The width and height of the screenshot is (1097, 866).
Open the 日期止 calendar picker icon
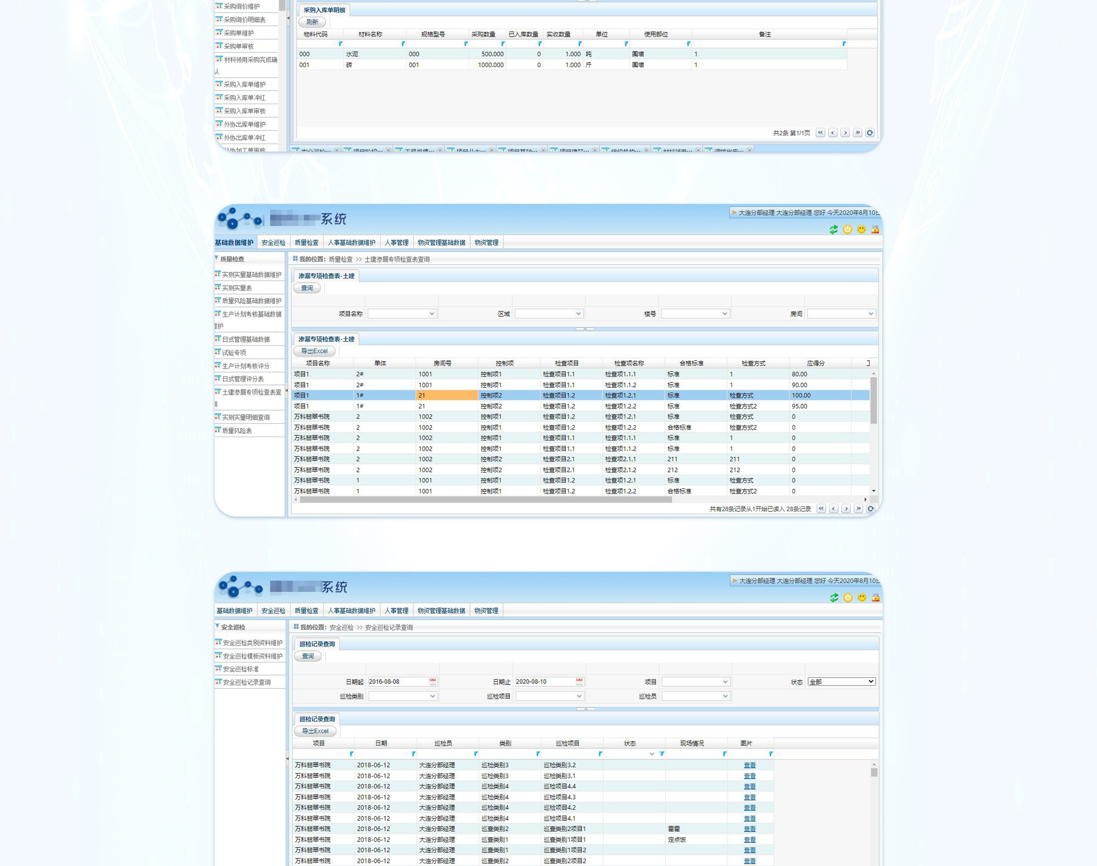pyautogui.click(x=579, y=682)
